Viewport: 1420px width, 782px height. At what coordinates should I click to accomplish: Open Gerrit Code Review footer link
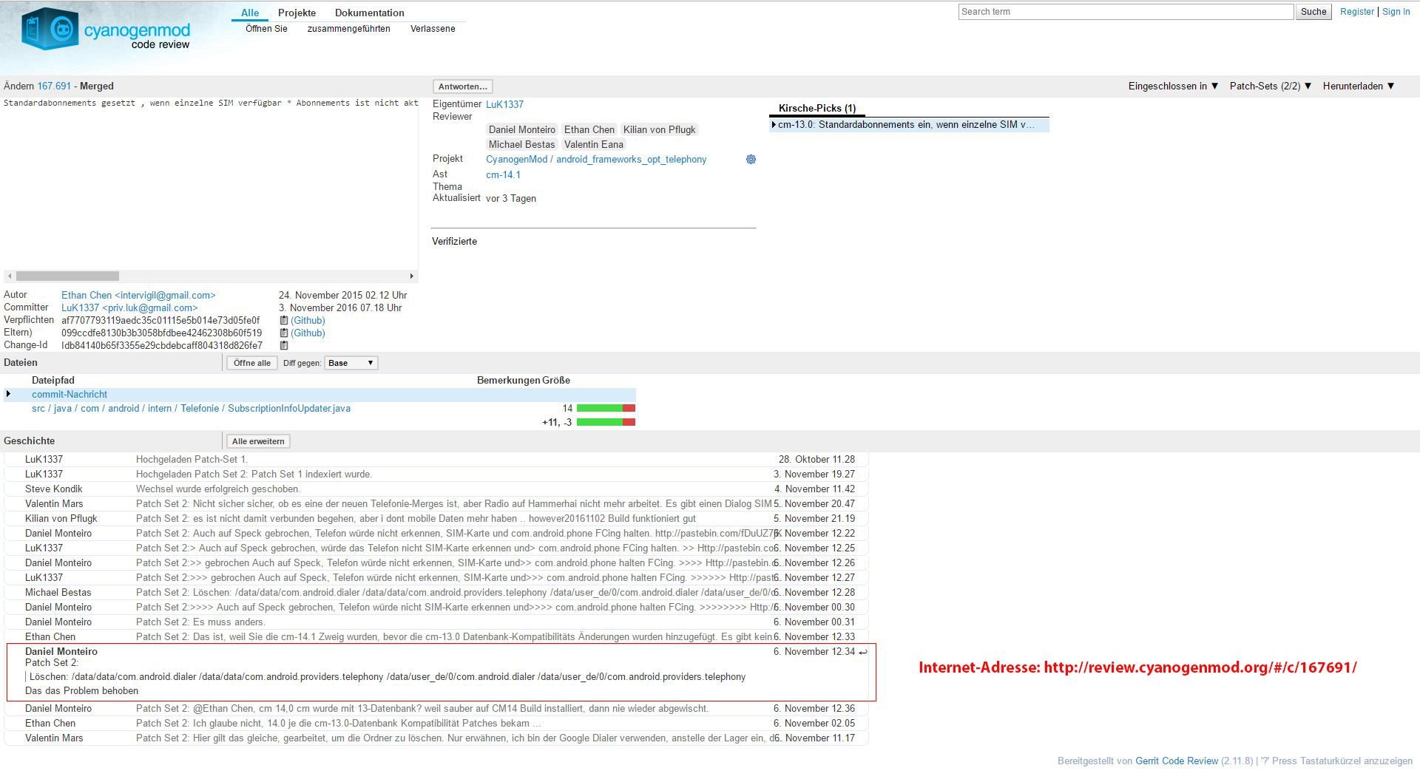(1177, 761)
